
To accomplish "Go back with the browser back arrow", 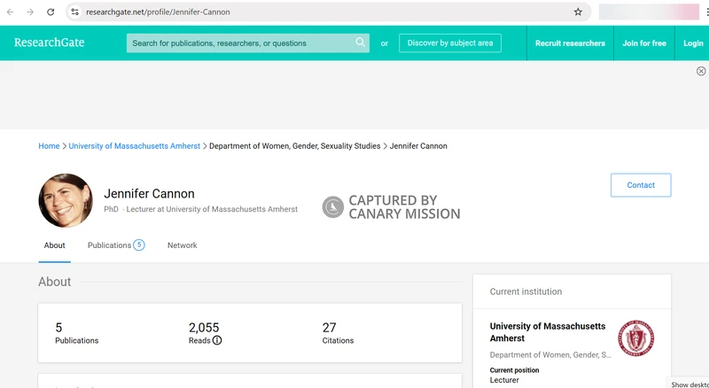I will click(10, 12).
